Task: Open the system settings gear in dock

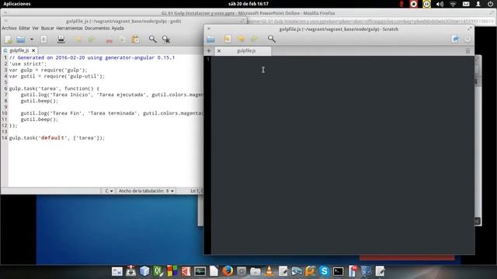Action: pyautogui.click(x=242, y=271)
